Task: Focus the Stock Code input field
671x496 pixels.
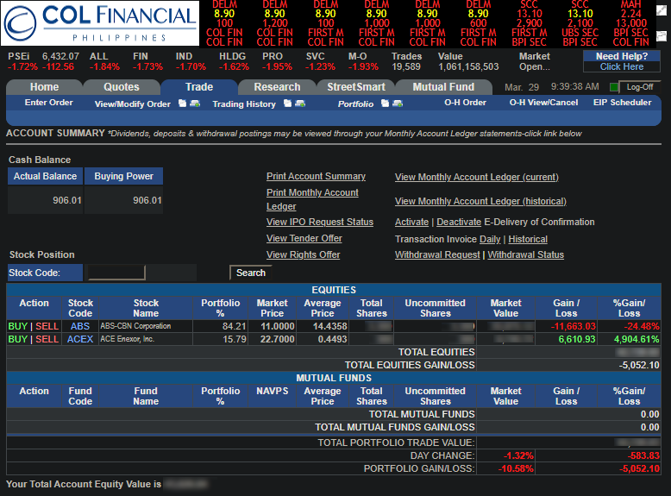Action: point(116,273)
